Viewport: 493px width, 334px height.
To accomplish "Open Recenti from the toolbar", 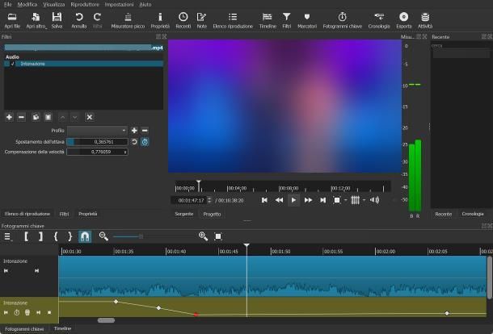I will [183, 20].
